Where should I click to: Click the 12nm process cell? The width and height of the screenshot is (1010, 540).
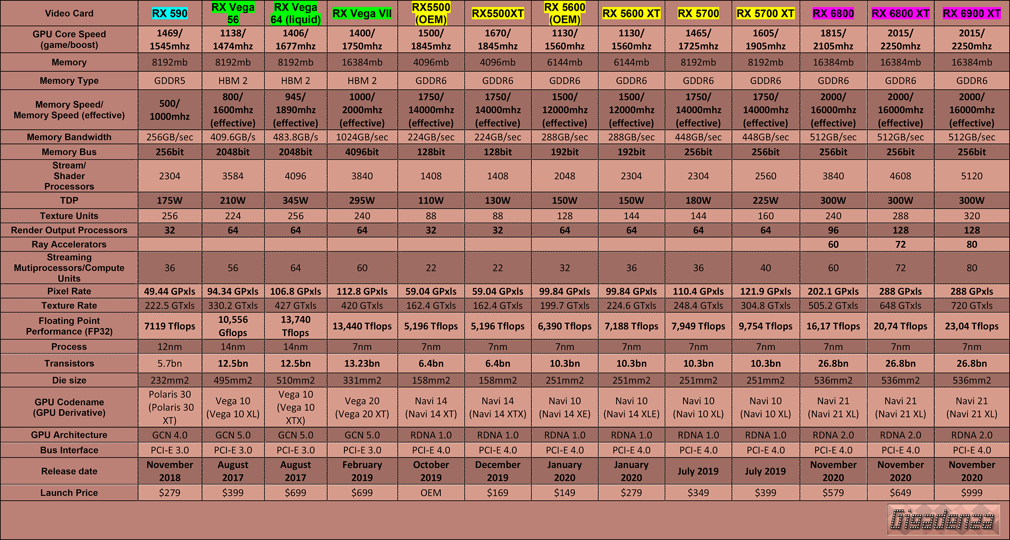click(x=170, y=347)
